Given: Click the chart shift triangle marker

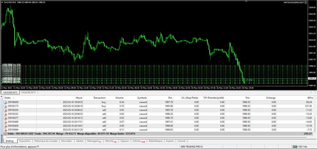Looking at the screenshot, I should 246,1.
